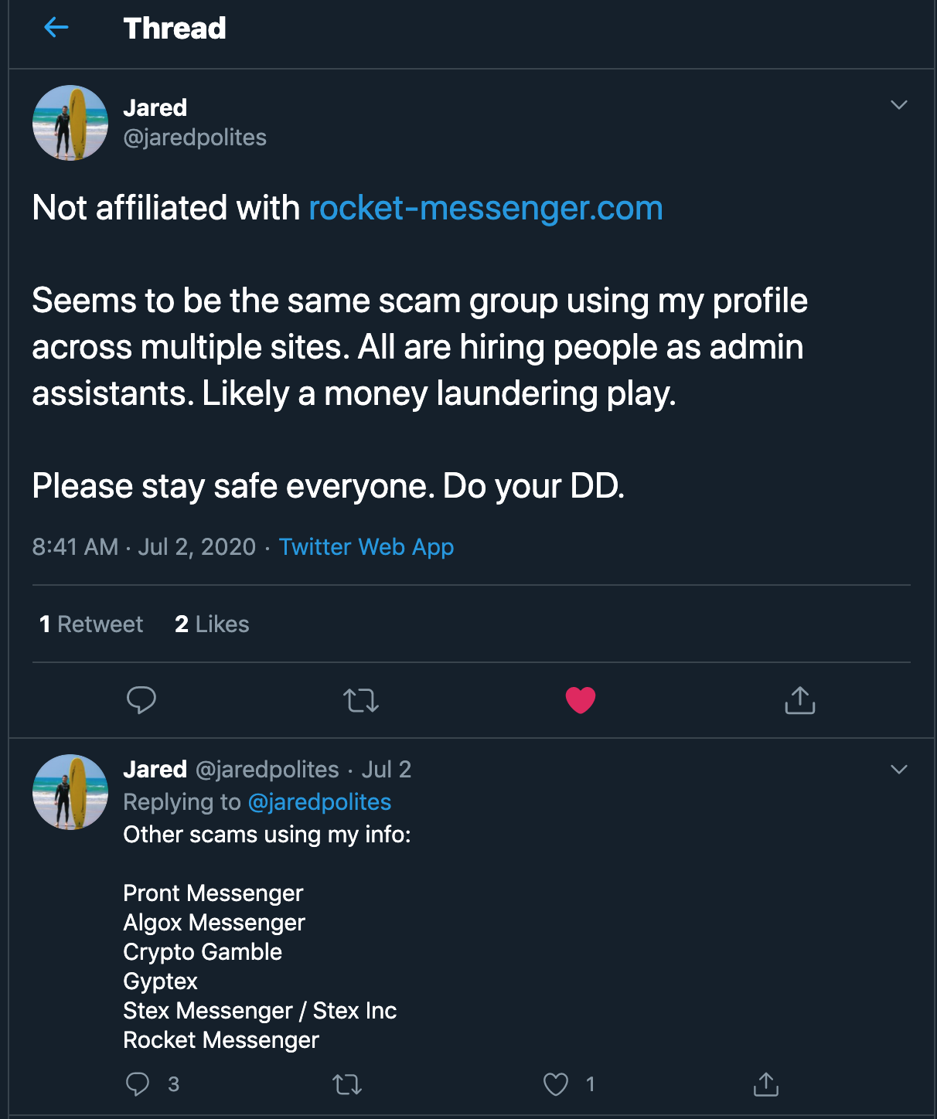The width and height of the screenshot is (937, 1119).
Task: Retweet the first tweet
Action: pyautogui.click(x=360, y=701)
